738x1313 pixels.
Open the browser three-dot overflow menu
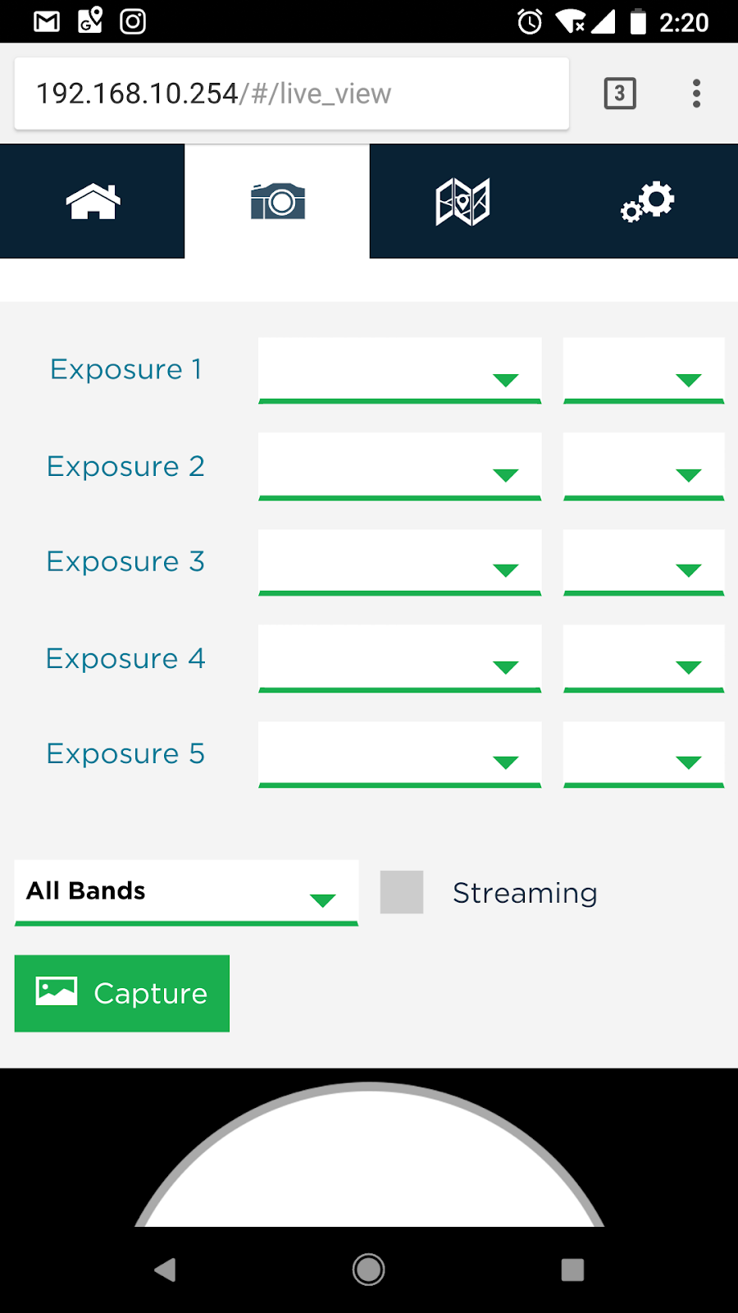click(x=696, y=94)
